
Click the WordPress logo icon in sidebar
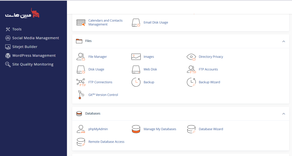(8, 56)
